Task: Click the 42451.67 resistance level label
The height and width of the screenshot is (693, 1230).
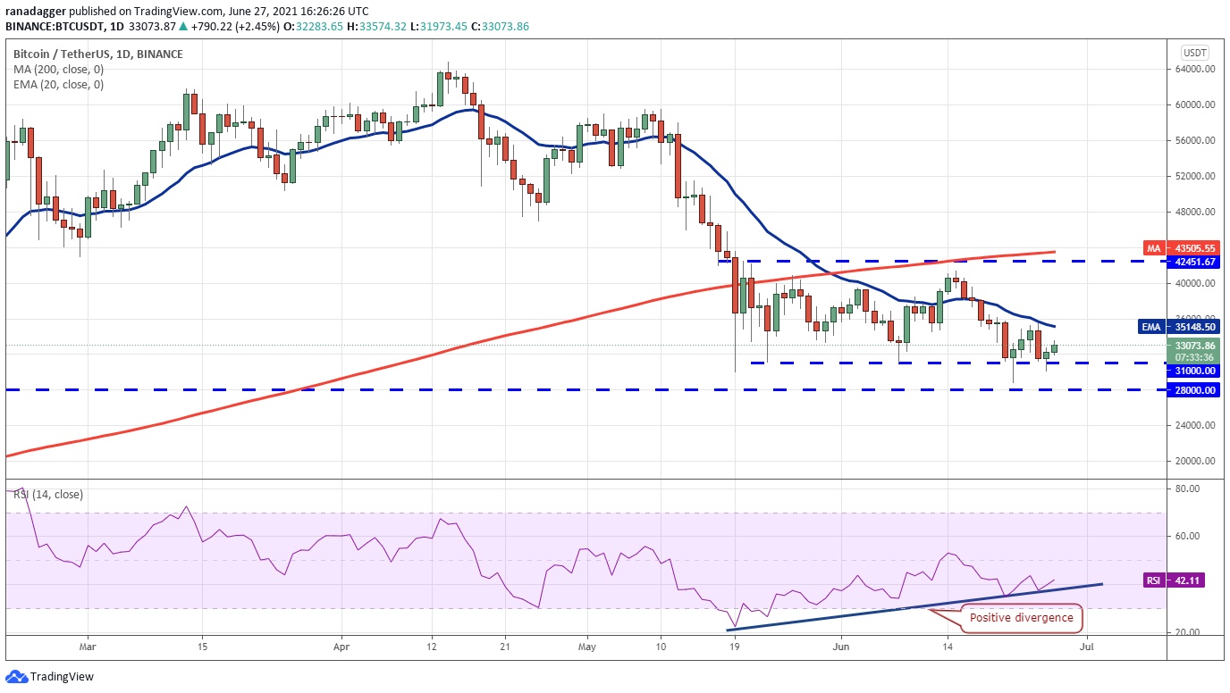Action: point(1193,262)
